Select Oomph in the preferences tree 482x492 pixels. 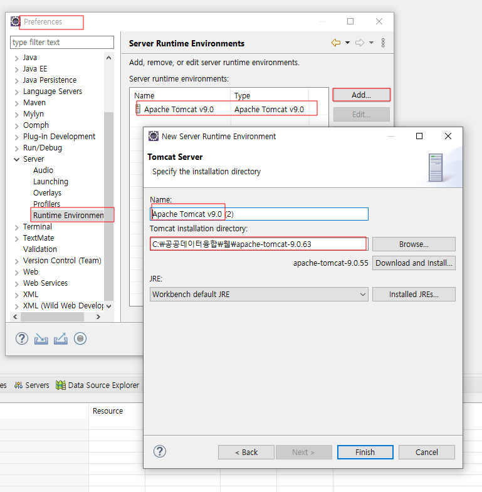36,125
